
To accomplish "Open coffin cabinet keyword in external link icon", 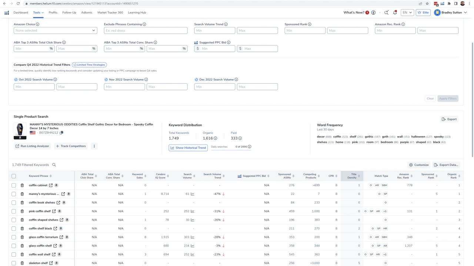I will click(x=51, y=185).
